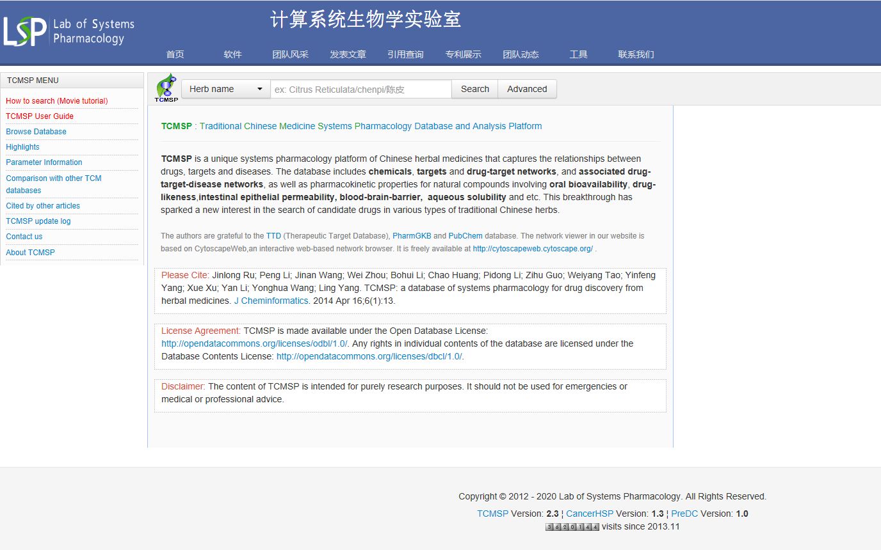The image size is (881, 550).
Task: Open the Highlights sidebar link
Action: (x=22, y=147)
